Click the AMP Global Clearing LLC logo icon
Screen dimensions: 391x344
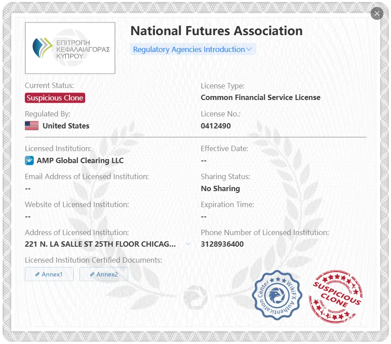click(29, 160)
